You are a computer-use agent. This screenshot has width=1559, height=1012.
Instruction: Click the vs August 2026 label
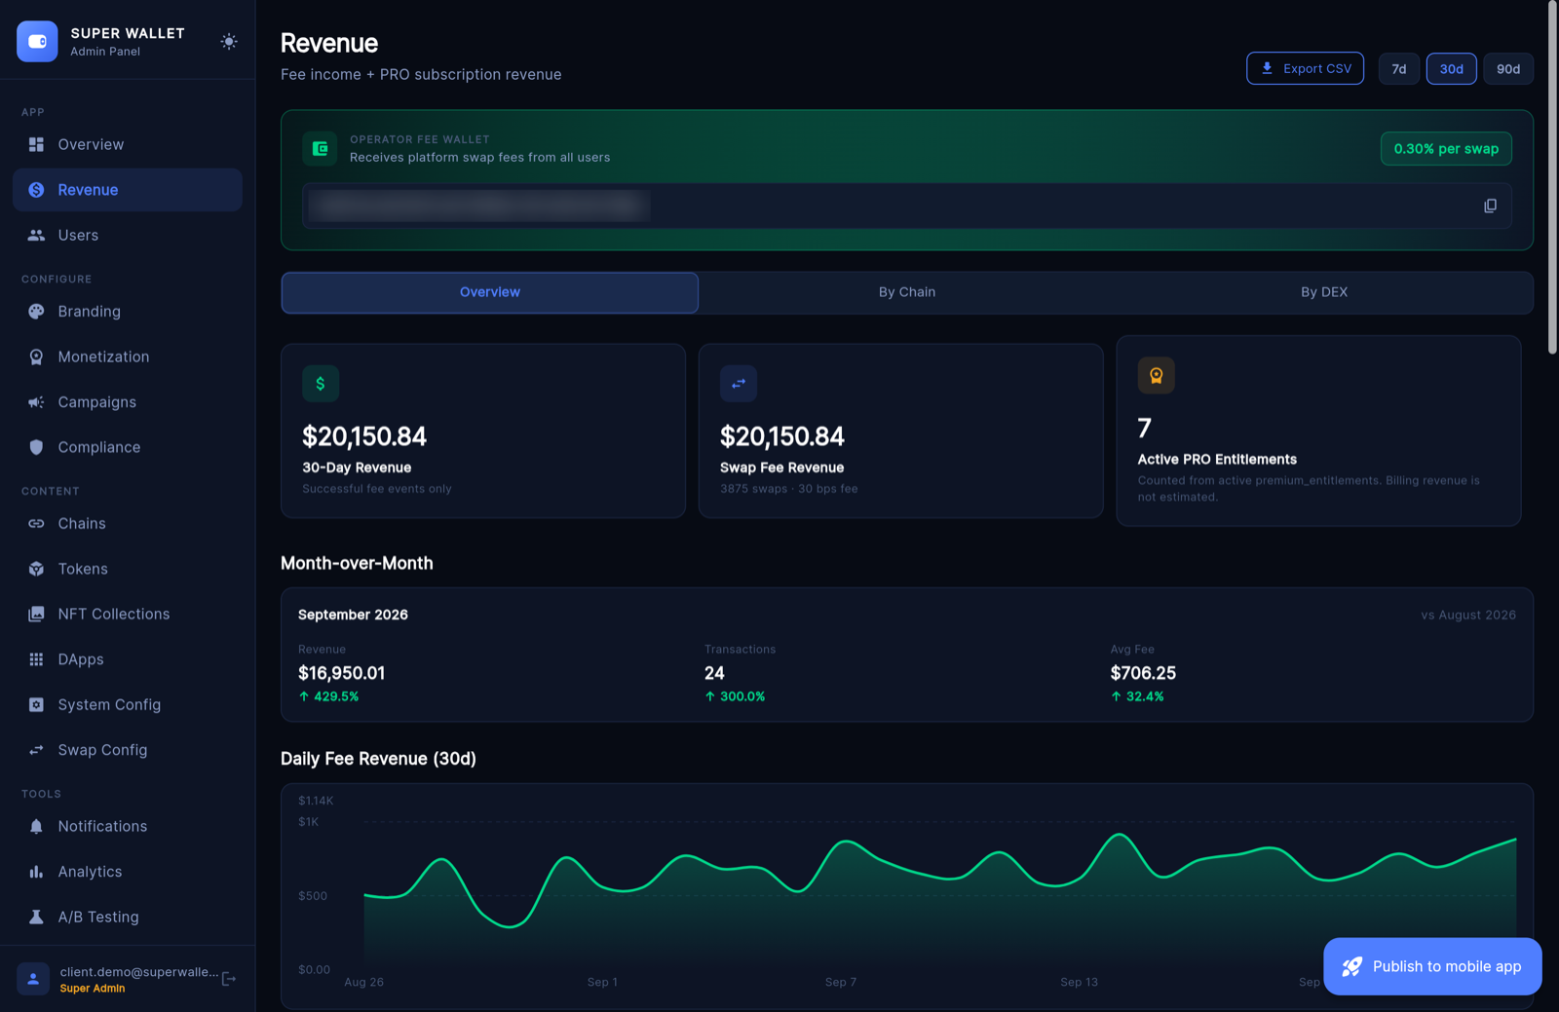tap(1468, 615)
